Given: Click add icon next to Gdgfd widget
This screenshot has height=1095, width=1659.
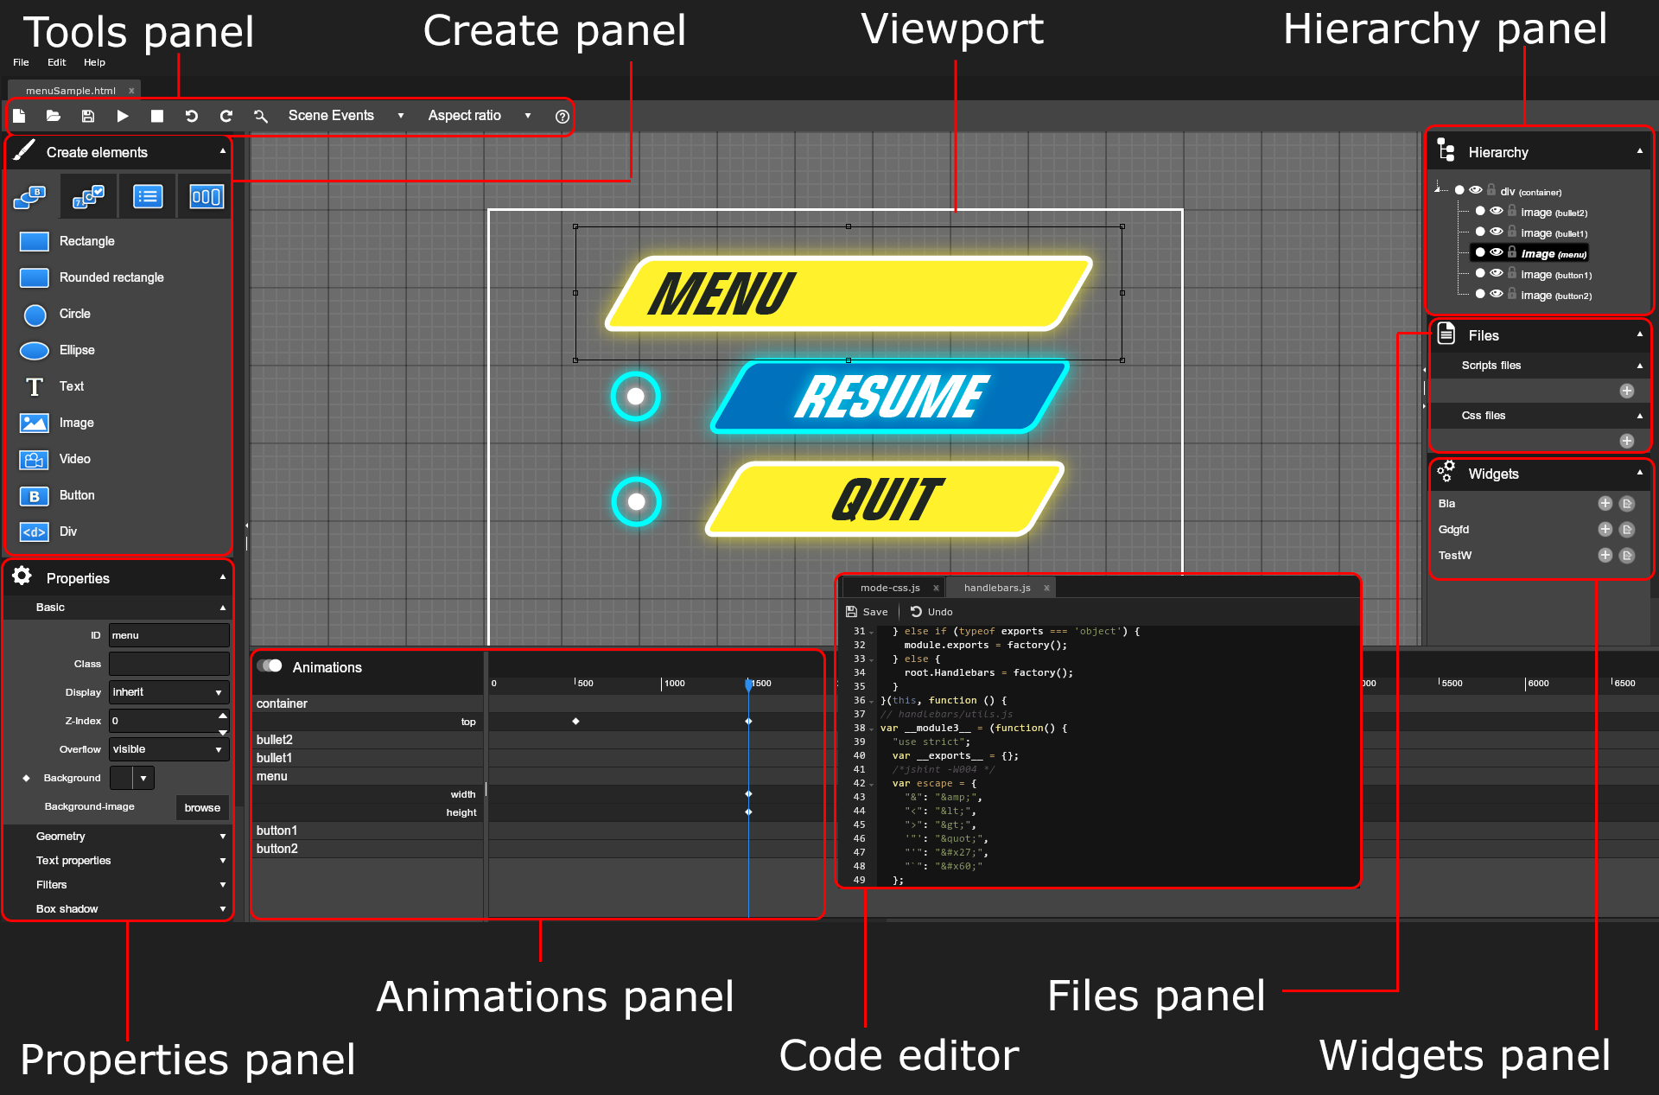Looking at the screenshot, I should [1605, 529].
